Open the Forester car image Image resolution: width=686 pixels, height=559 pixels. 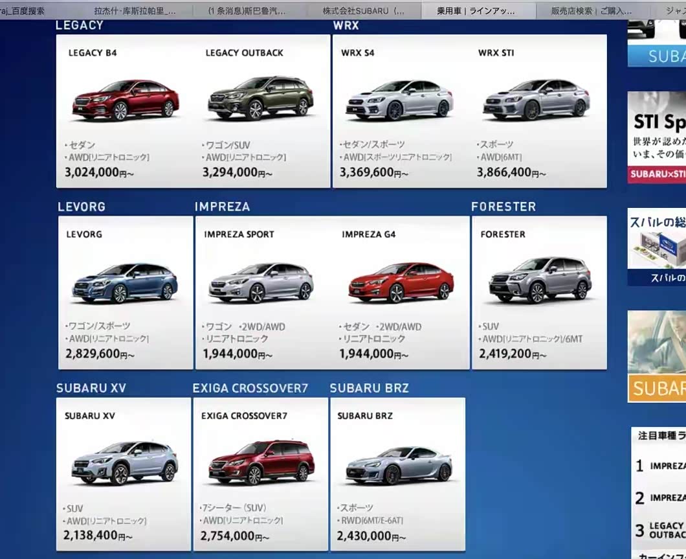click(540, 280)
